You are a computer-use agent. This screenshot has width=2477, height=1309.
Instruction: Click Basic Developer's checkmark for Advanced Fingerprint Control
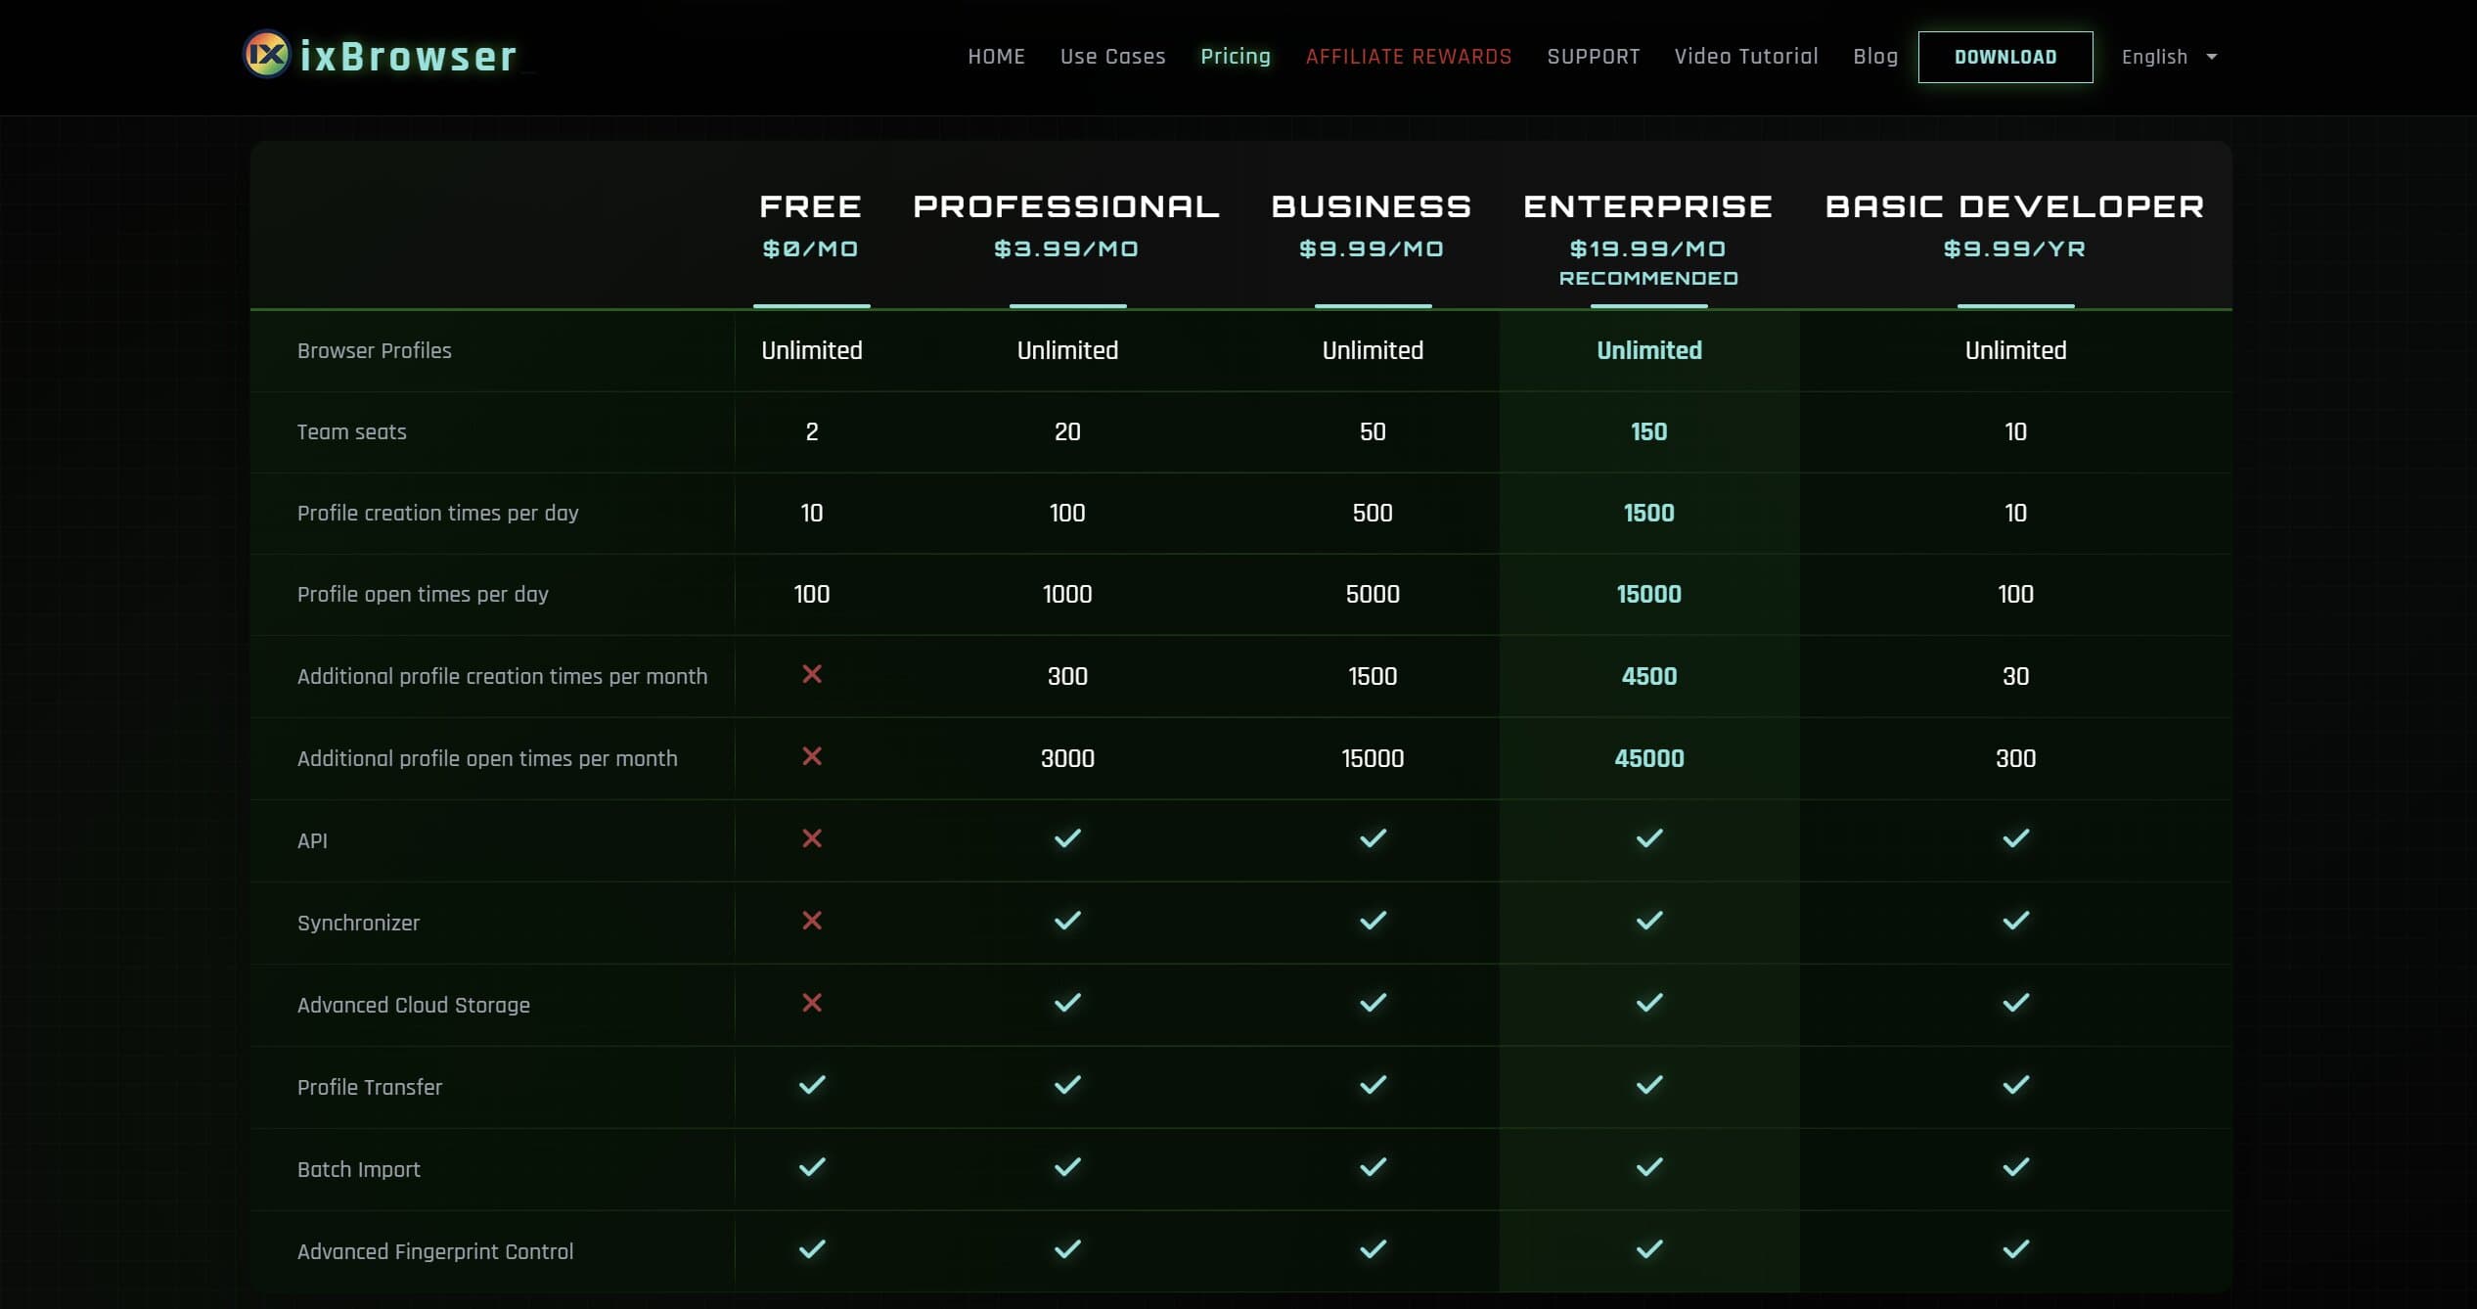click(x=2016, y=1249)
